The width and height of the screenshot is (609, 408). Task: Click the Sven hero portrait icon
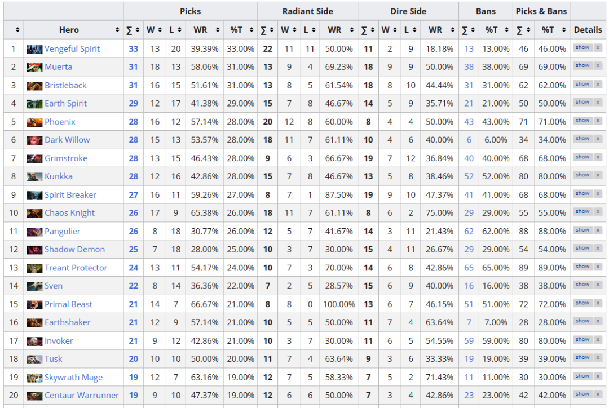[x=34, y=286]
